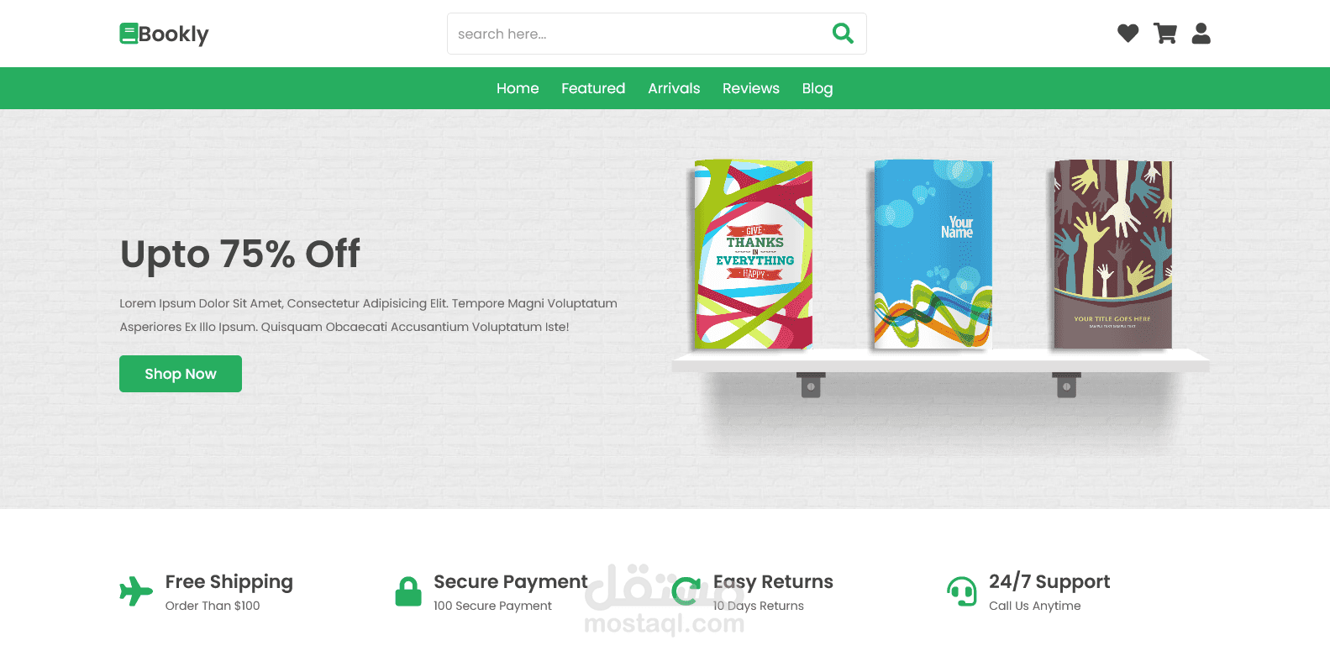
Task: Select the blue Your Name book
Action: tap(933, 255)
